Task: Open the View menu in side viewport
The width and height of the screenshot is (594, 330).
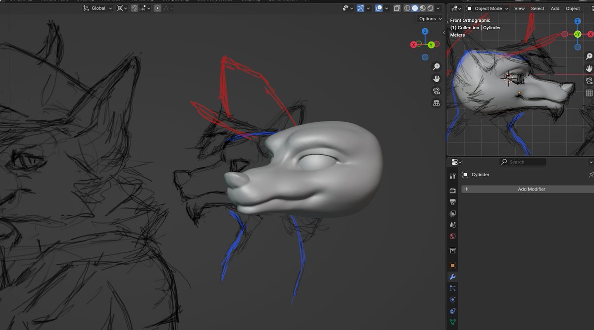Action: click(519, 8)
